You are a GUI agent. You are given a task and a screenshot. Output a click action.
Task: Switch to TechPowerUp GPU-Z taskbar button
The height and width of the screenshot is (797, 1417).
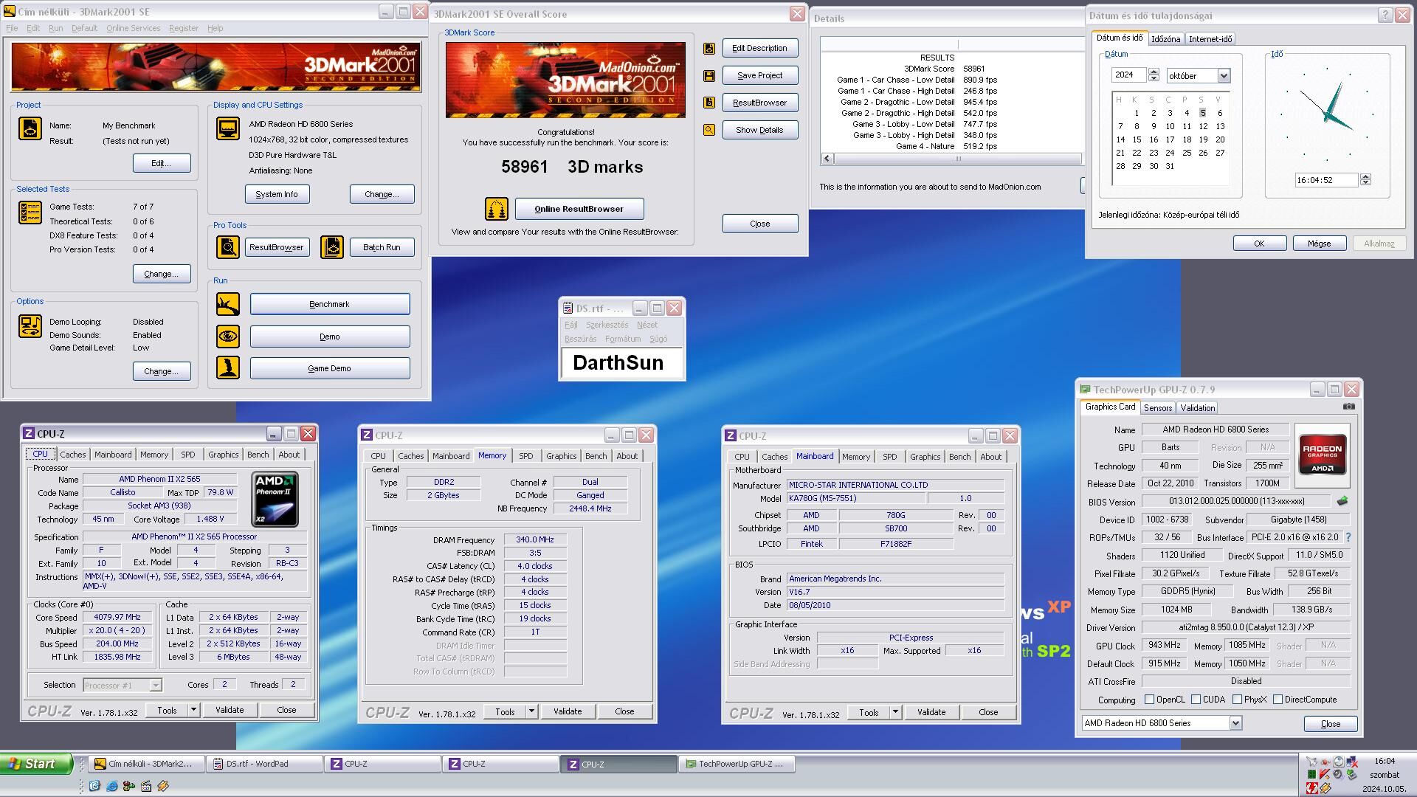point(737,765)
